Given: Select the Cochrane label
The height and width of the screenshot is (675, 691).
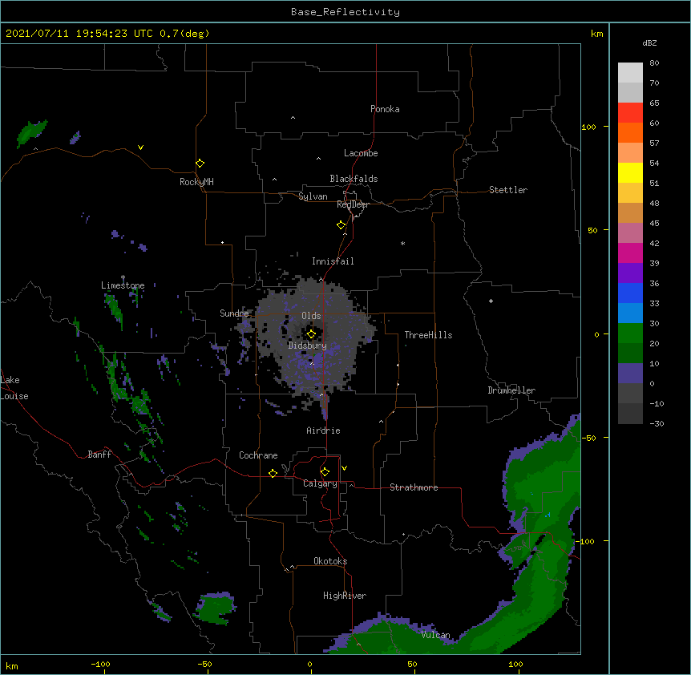Looking at the screenshot, I should click(x=258, y=455).
